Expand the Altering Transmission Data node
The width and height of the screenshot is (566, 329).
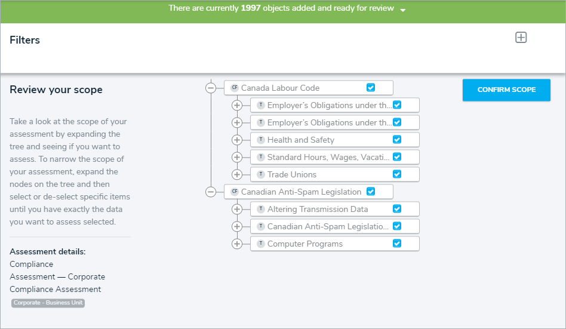[x=236, y=209]
